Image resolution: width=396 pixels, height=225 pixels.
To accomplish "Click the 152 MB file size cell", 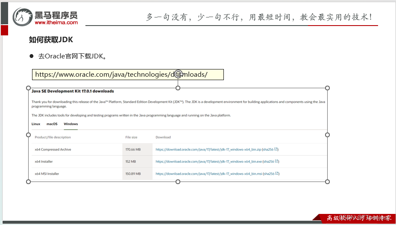I will pos(131,162).
